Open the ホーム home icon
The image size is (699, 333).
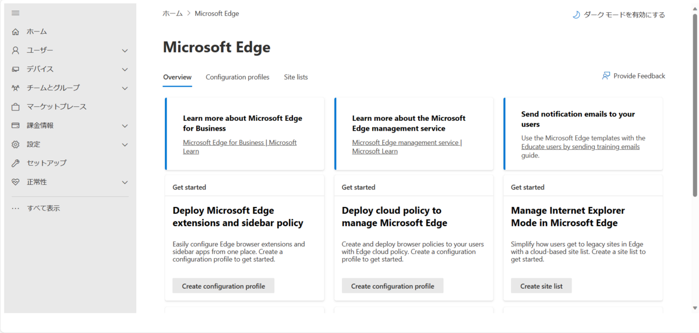(x=16, y=31)
